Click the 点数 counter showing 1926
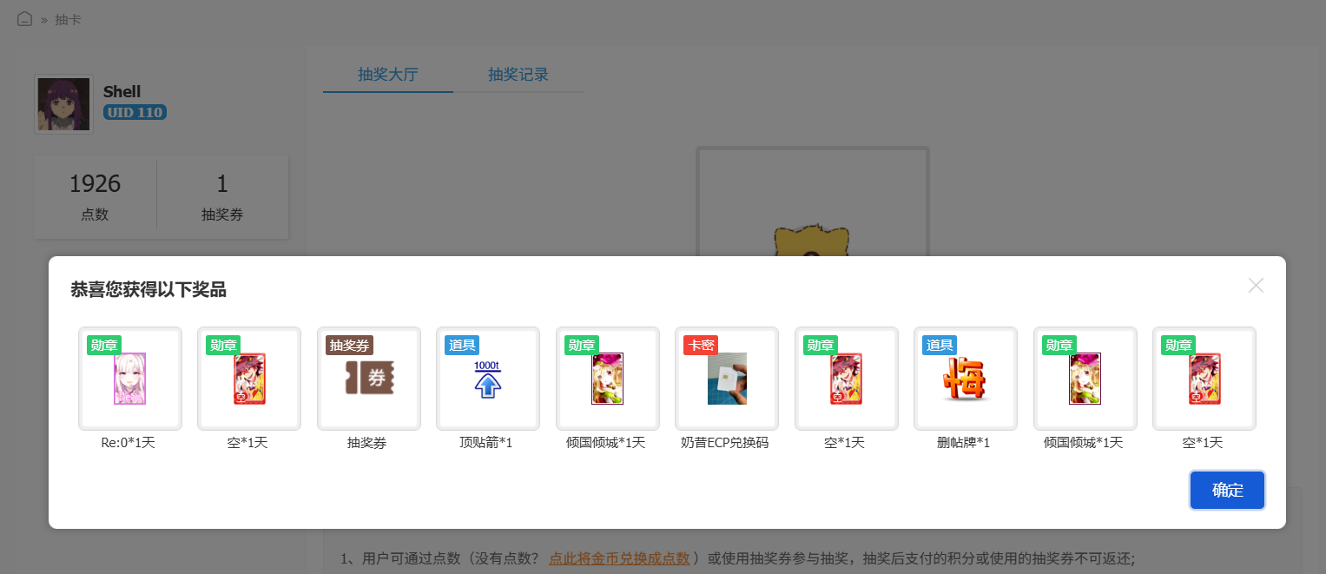This screenshot has height=574, width=1326. 95,196
